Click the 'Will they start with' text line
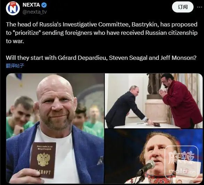The width and height of the screenshot is (204, 185). point(101,58)
